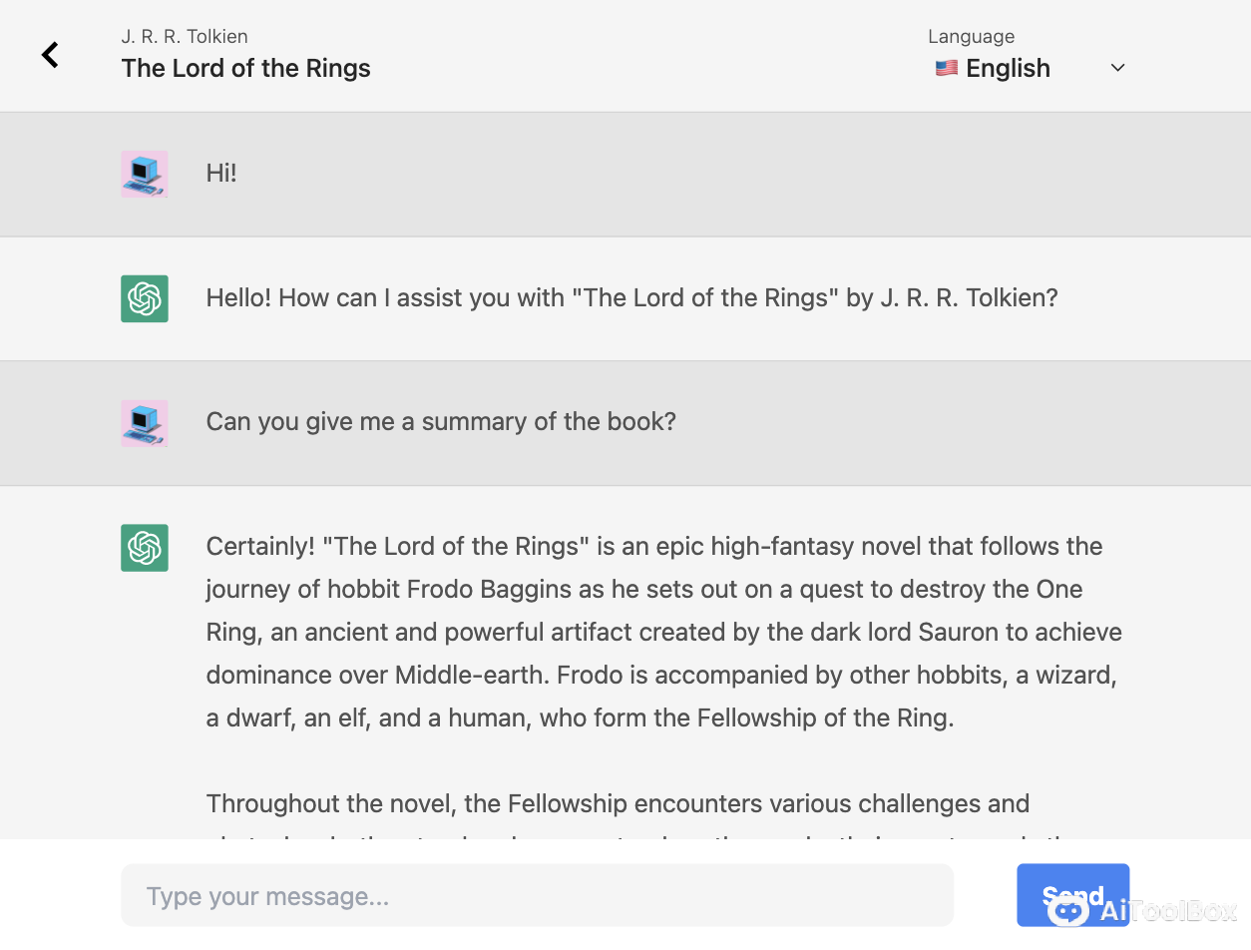Click the user avatar beside the summary question
The height and width of the screenshot is (950, 1251).
145,422
